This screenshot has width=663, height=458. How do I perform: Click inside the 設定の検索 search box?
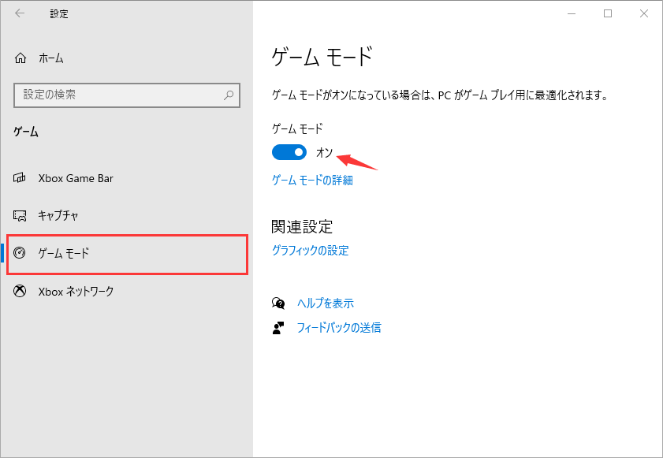pyautogui.click(x=118, y=95)
